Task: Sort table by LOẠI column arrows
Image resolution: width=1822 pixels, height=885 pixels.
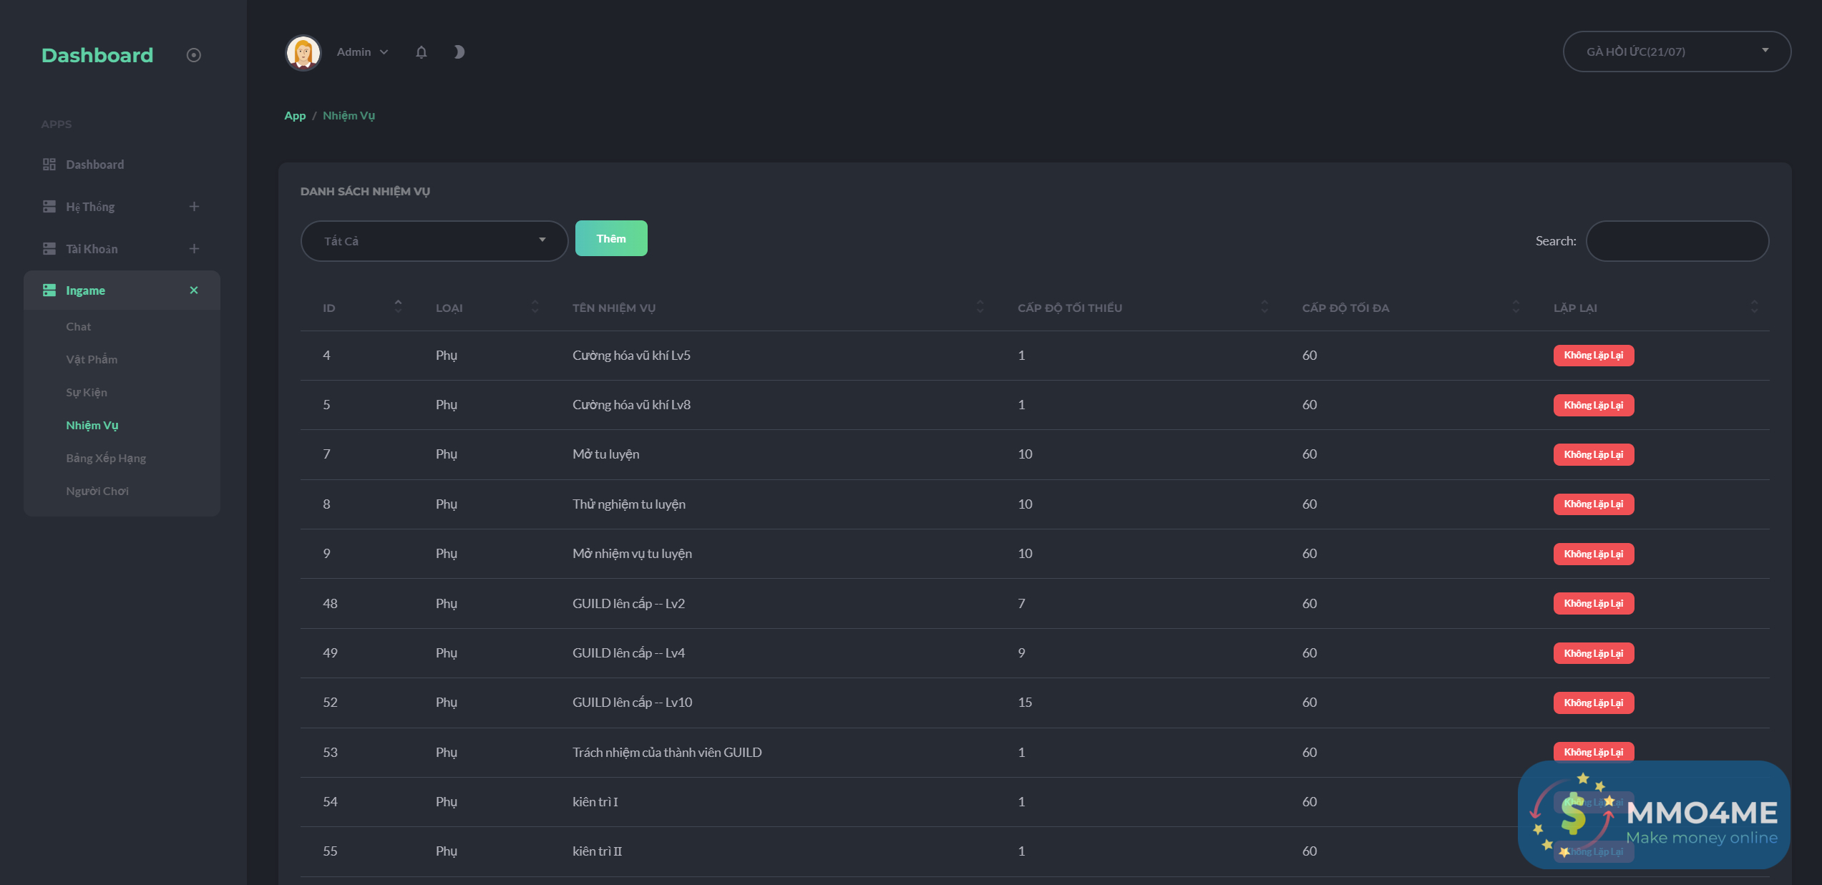Action: tap(535, 307)
